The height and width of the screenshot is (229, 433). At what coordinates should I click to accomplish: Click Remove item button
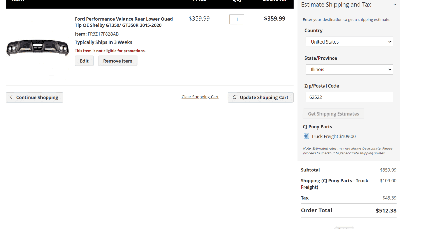(118, 61)
